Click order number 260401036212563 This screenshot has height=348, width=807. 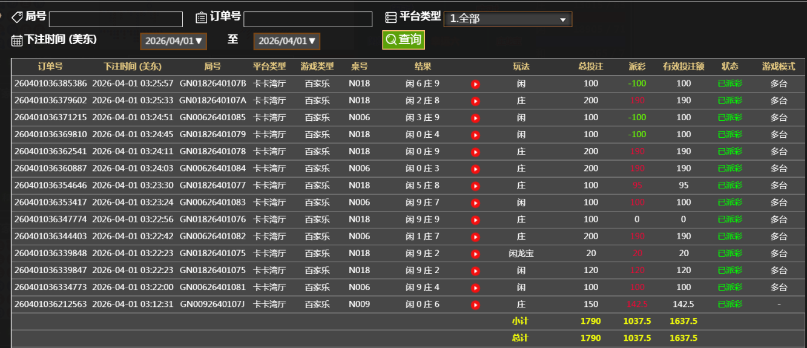[x=50, y=304]
